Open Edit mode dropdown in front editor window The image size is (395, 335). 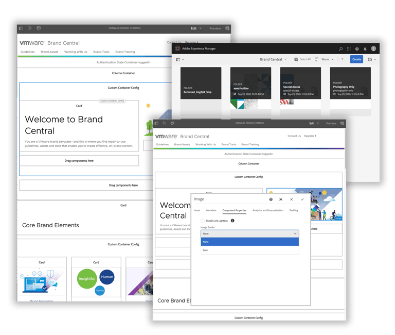314,123
